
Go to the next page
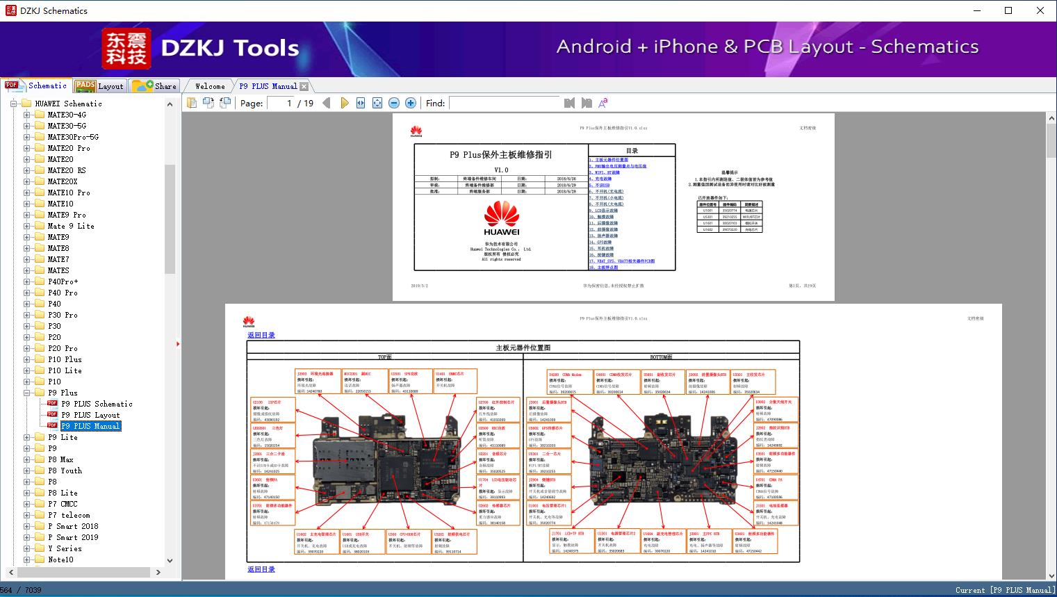point(344,103)
